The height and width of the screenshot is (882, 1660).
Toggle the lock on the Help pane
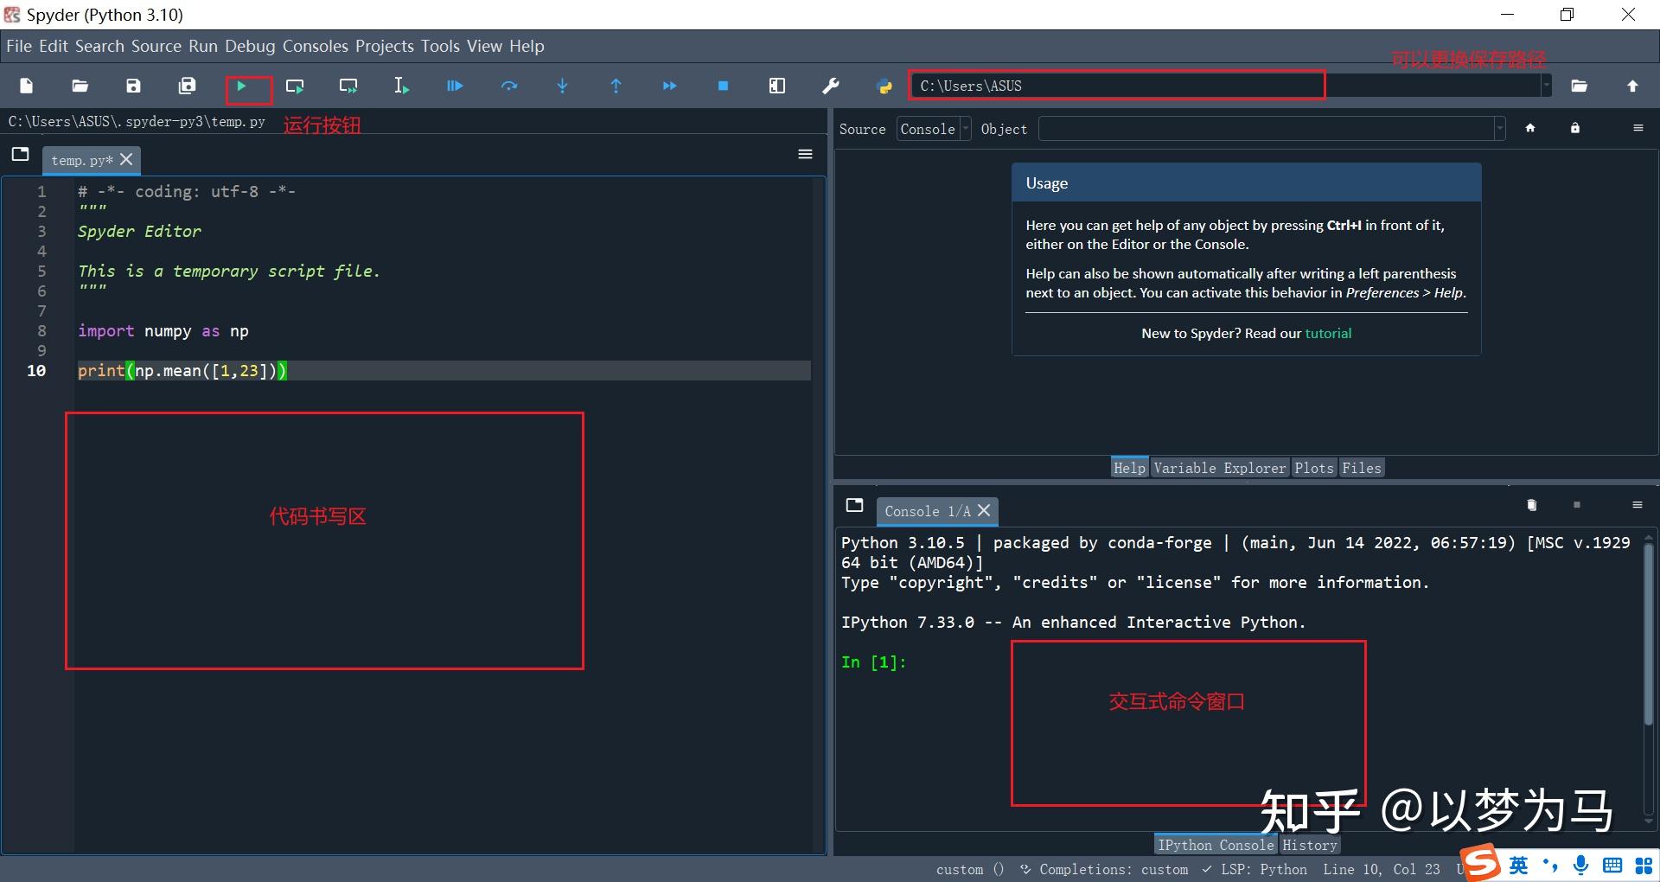tap(1575, 127)
